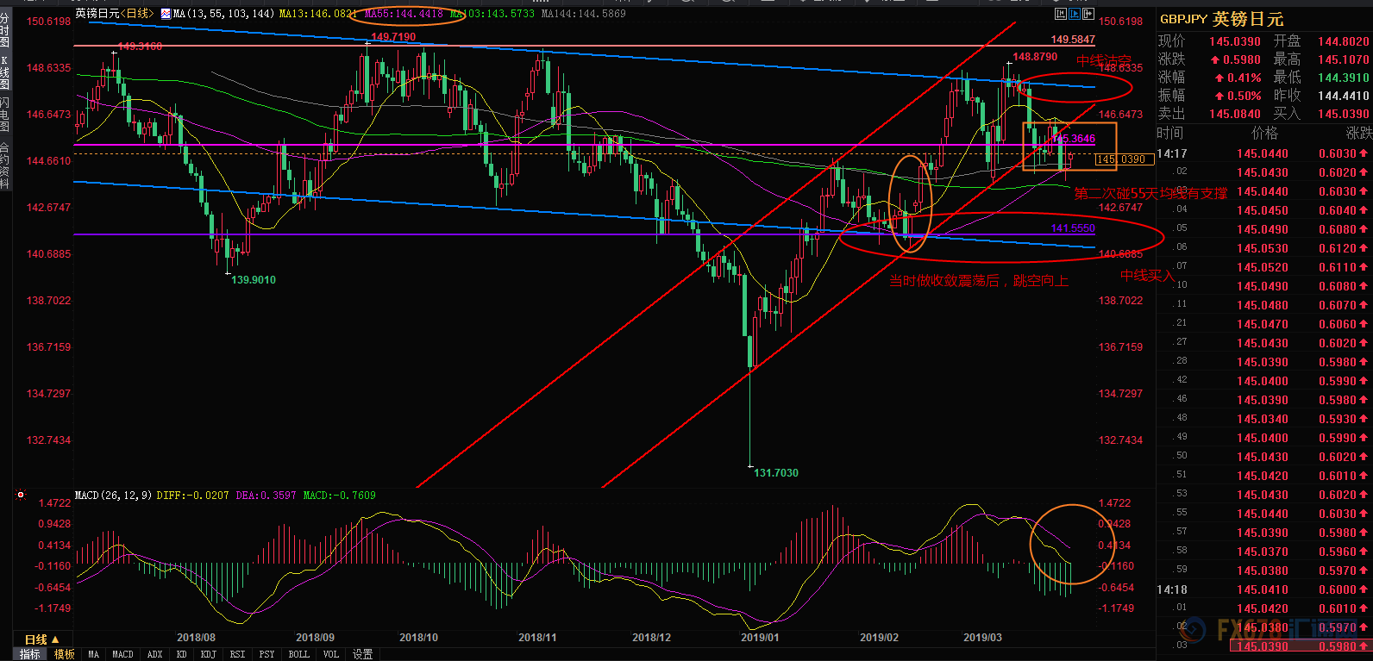Click the MACD(26,12,9) label

click(x=113, y=496)
